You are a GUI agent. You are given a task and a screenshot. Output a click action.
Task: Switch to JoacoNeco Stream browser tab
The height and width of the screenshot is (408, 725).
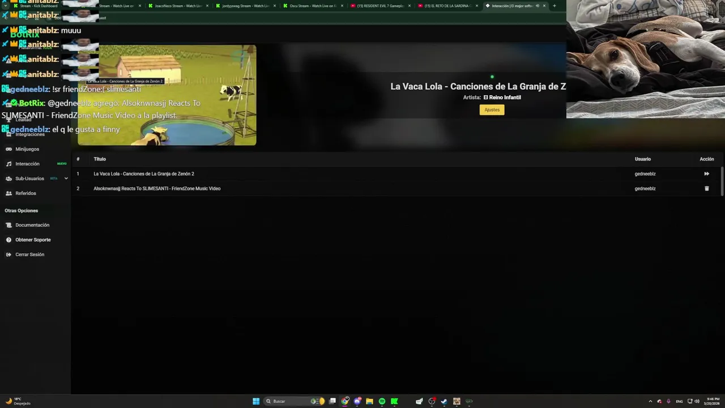tap(178, 6)
